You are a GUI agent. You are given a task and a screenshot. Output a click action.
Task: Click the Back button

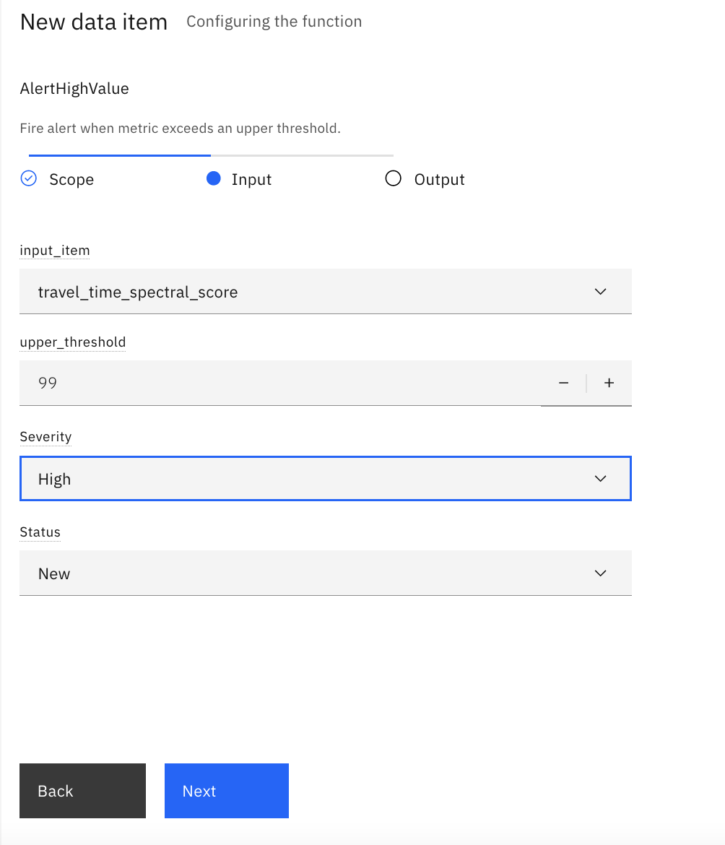click(x=82, y=791)
